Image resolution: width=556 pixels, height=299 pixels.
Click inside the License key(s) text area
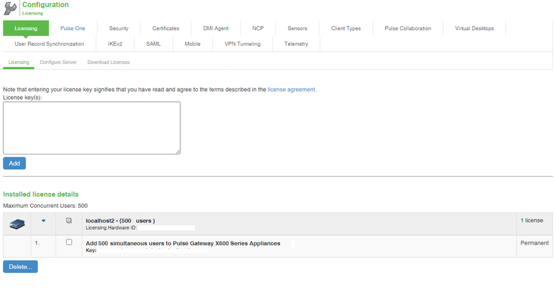pyautogui.click(x=92, y=128)
